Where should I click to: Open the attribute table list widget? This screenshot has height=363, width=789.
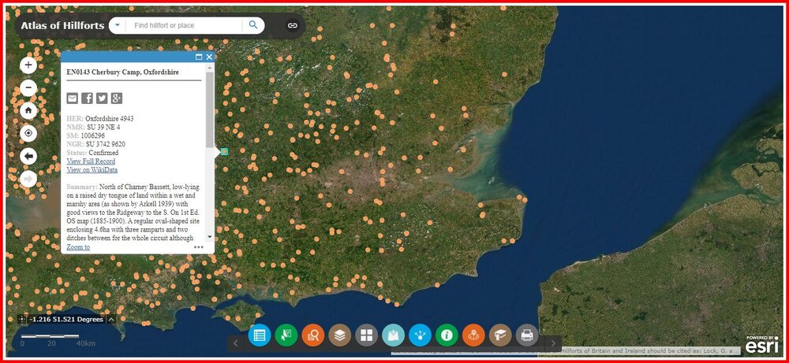coord(260,335)
